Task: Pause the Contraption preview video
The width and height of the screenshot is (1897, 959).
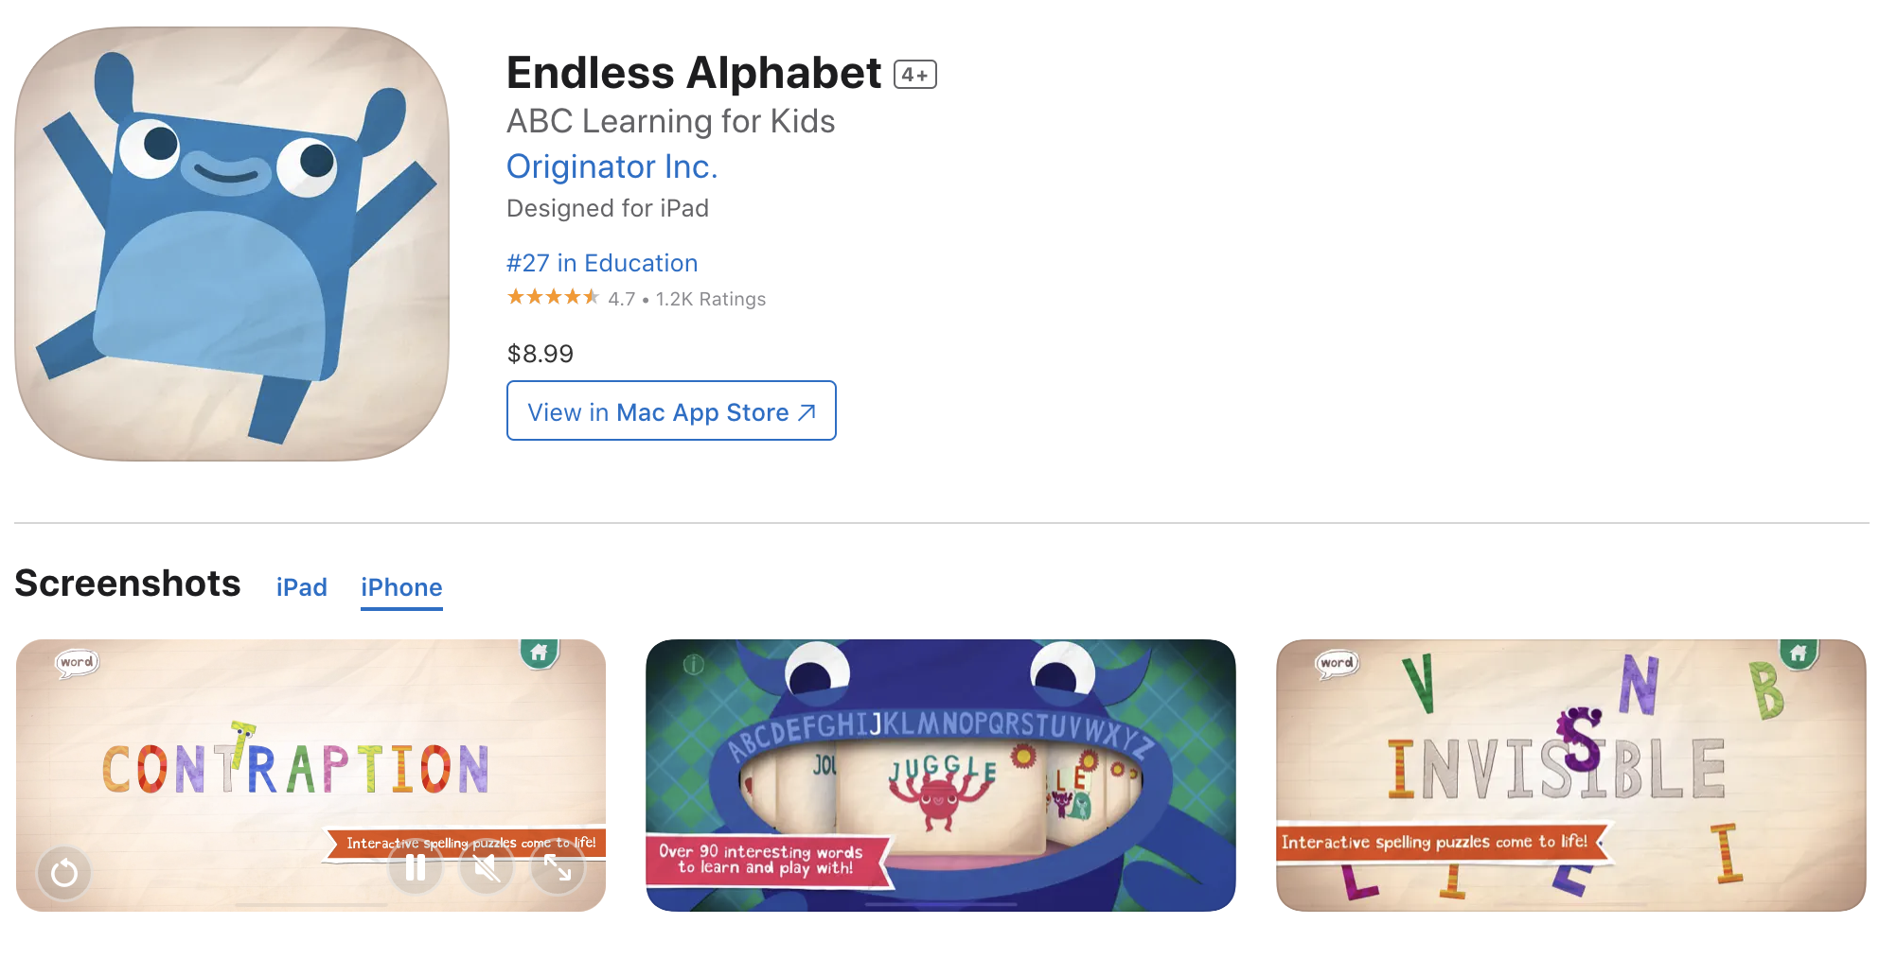Action: pos(416,867)
